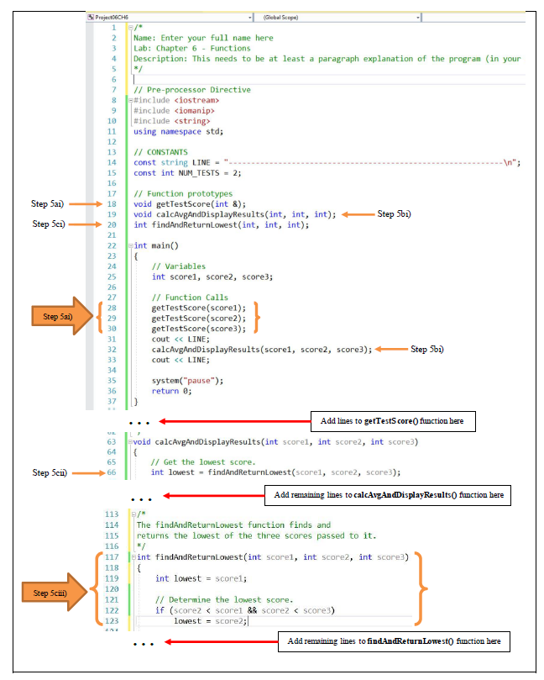Click the Project06CH6 project icon
Image resolution: width=544 pixels, height=680 pixels.
pos(91,18)
